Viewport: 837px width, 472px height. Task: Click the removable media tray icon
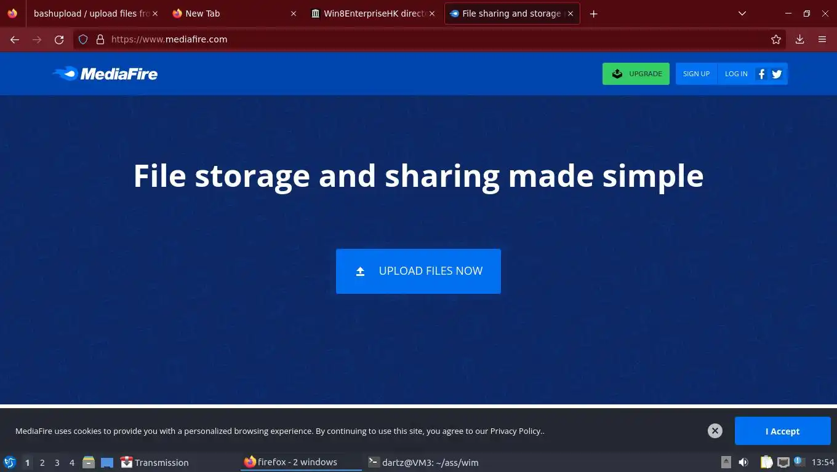click(x=726, y=462)
